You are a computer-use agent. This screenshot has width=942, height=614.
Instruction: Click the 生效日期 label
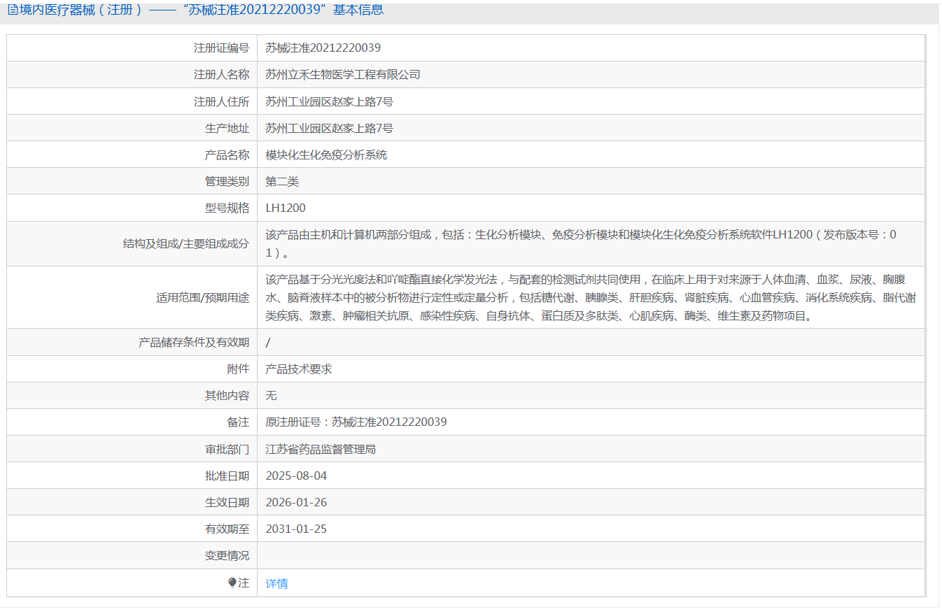click(x=227, y=502)
